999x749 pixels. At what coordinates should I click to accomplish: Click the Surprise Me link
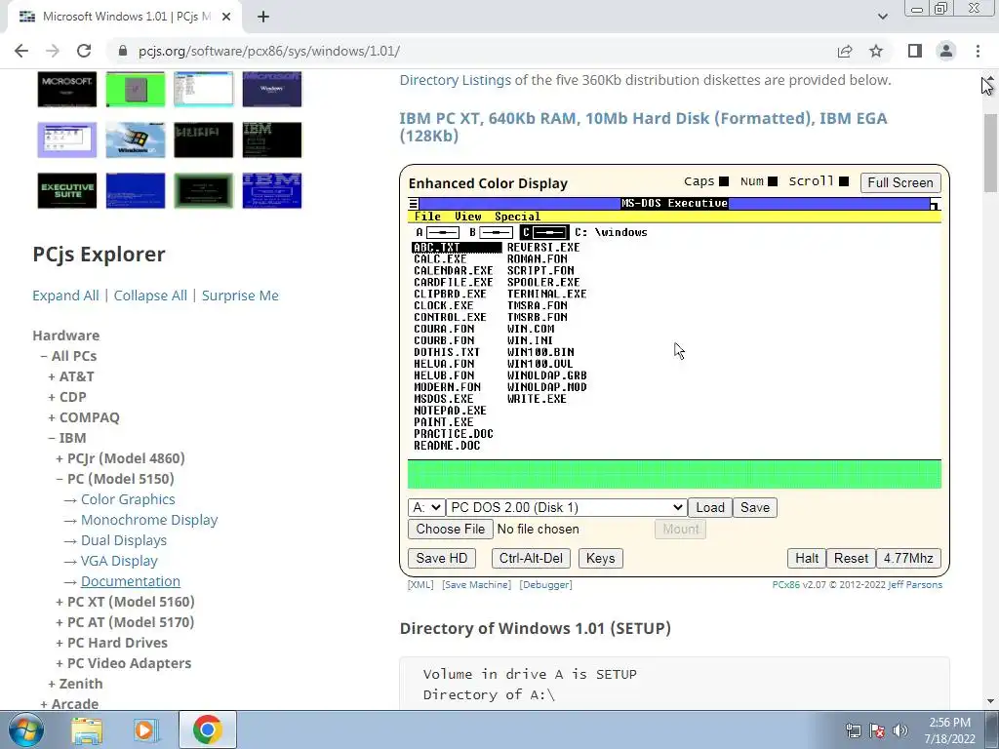240,296
